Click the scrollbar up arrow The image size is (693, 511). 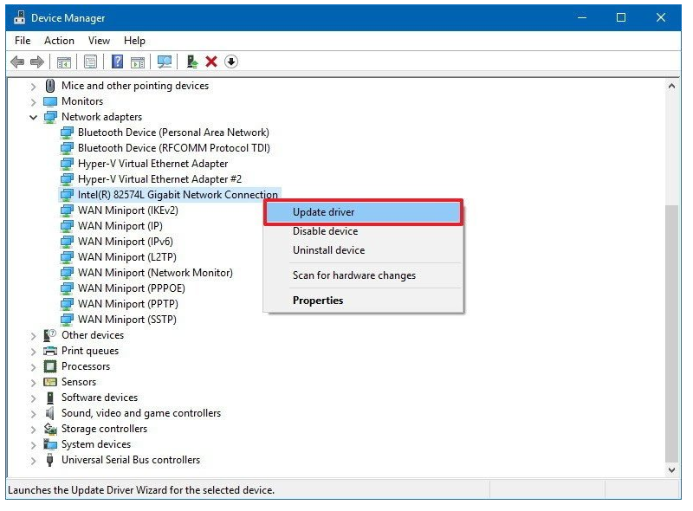pyautogui.click(x=672, y=87)
